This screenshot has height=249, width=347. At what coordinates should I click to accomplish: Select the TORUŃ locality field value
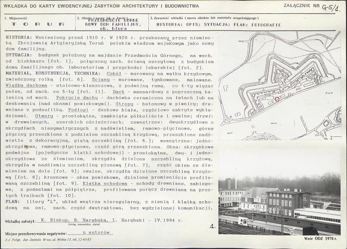click(38, 24)
